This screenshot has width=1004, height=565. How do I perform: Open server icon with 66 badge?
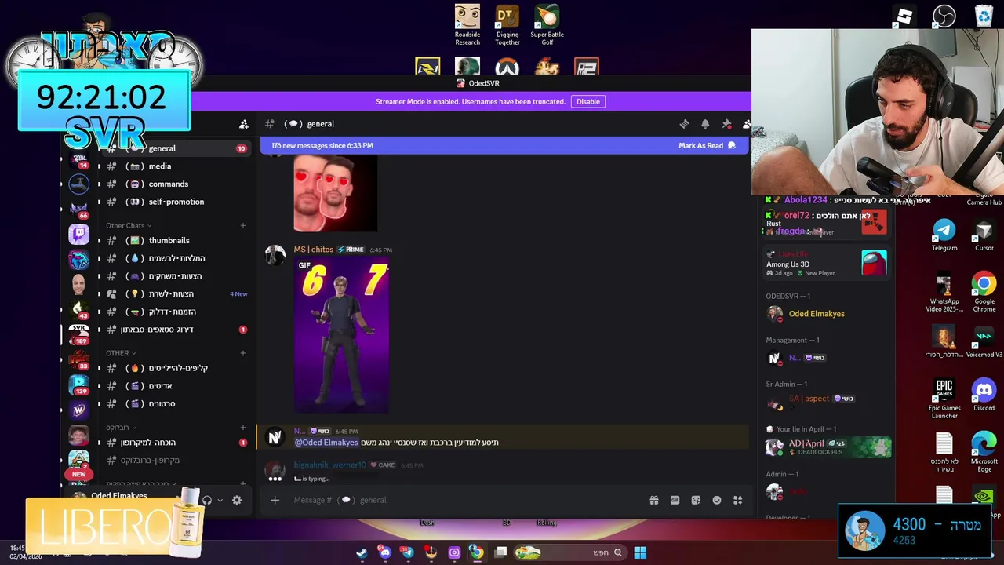78,209
